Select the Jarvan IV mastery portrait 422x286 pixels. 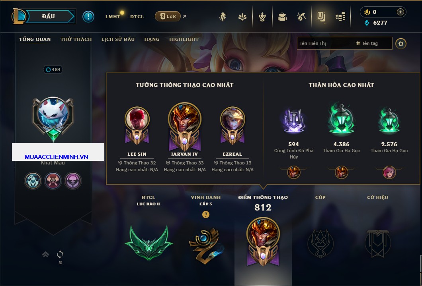point(185,127)
